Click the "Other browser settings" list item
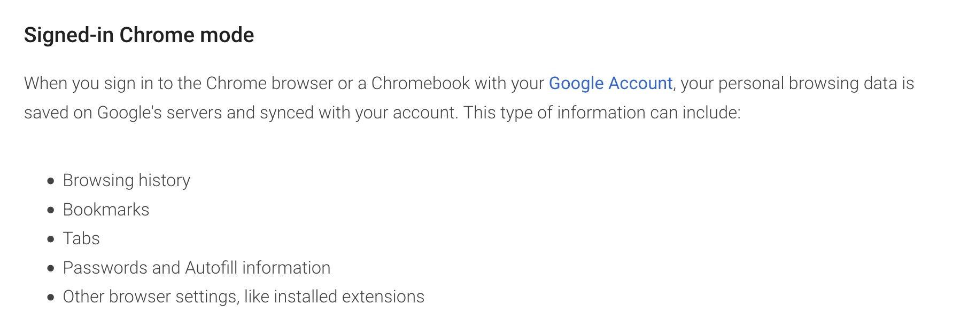The width and height of the screenshot is (960, 320). tap(243, 297)
